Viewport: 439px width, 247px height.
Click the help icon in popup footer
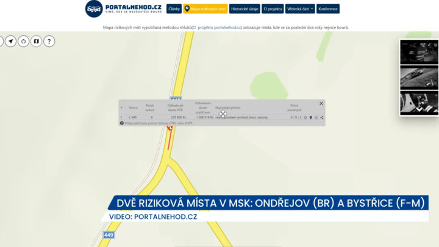pyautogui.click(x=122, y=123)
